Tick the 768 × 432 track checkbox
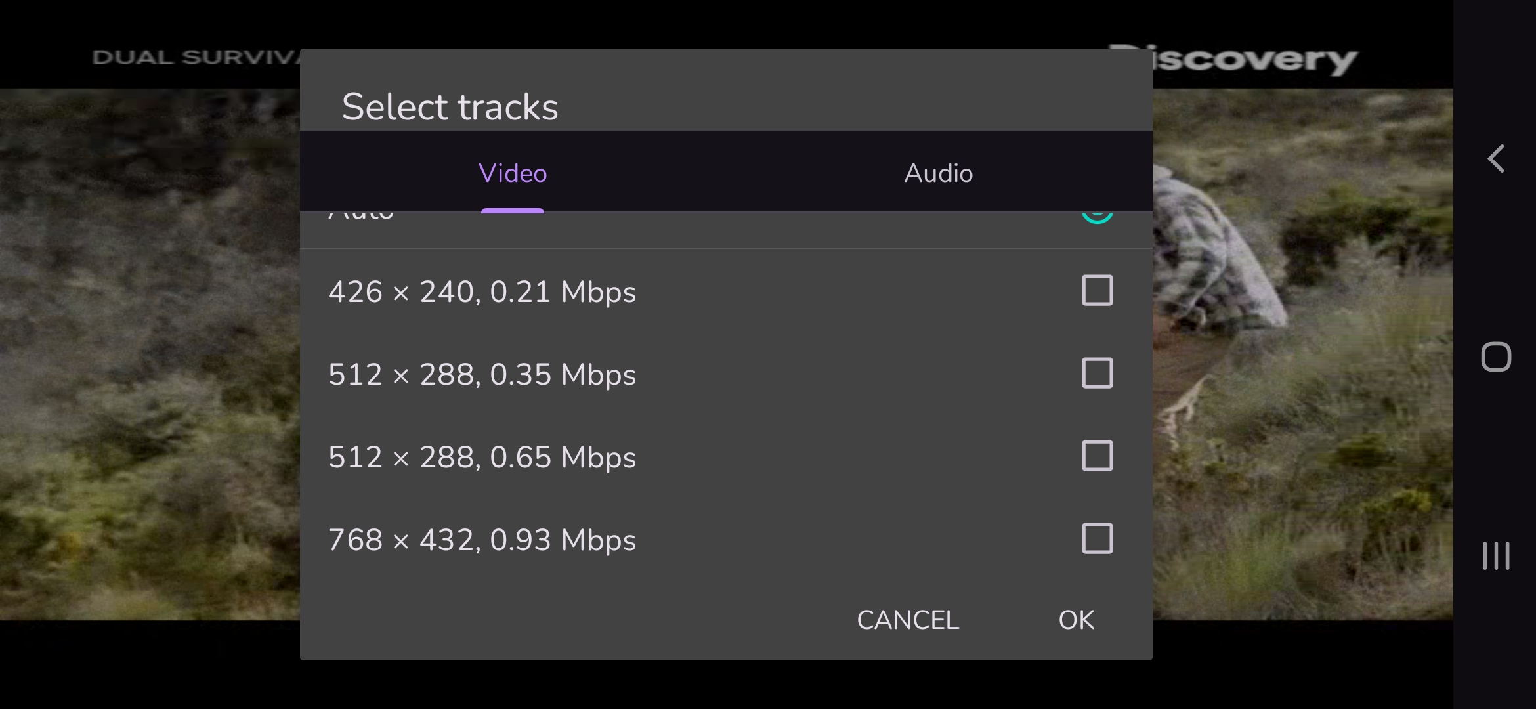Viewport: 1536px width, 709px height. (x=1097, y=539)
